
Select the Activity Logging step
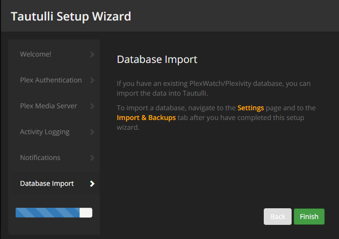[x=44, y=132]
